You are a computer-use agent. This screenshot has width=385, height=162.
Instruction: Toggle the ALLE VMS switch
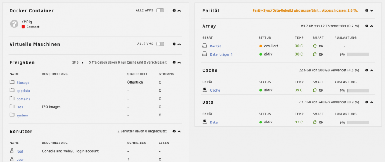(x=160, y=44)
